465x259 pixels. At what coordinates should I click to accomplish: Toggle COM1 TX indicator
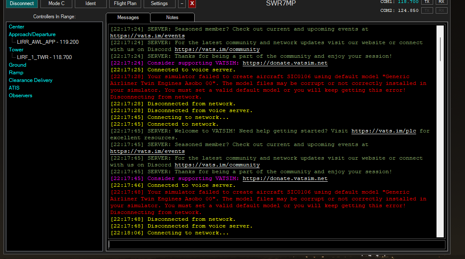(x=427, y=2)
